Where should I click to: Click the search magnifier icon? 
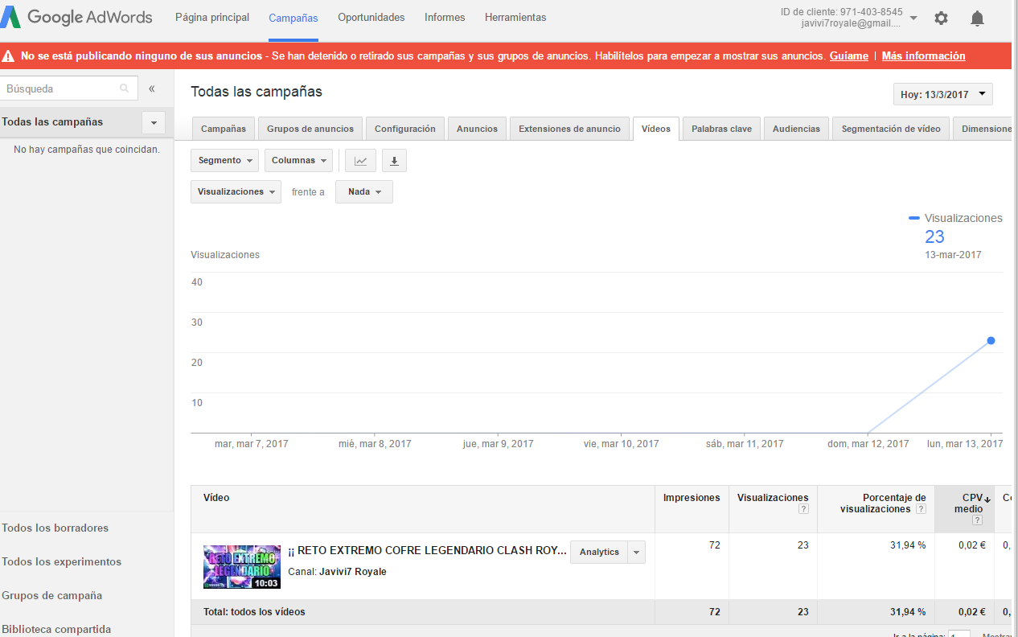tap(124, 89)
